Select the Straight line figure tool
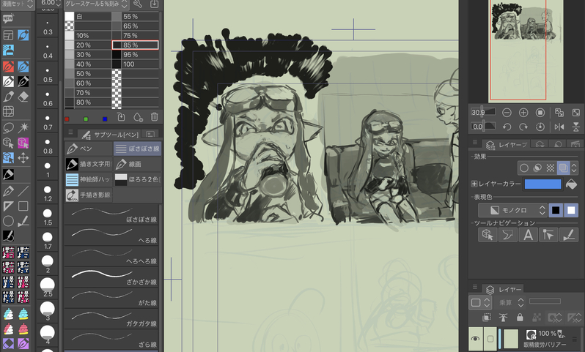 point(23,191)
